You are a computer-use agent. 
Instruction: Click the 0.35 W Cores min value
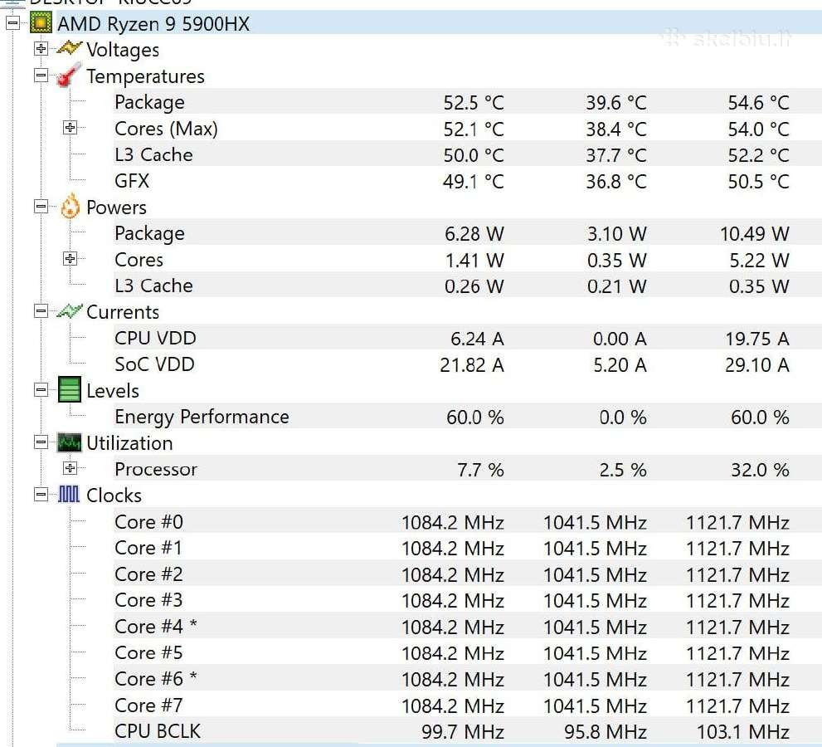tap(616, 260)
